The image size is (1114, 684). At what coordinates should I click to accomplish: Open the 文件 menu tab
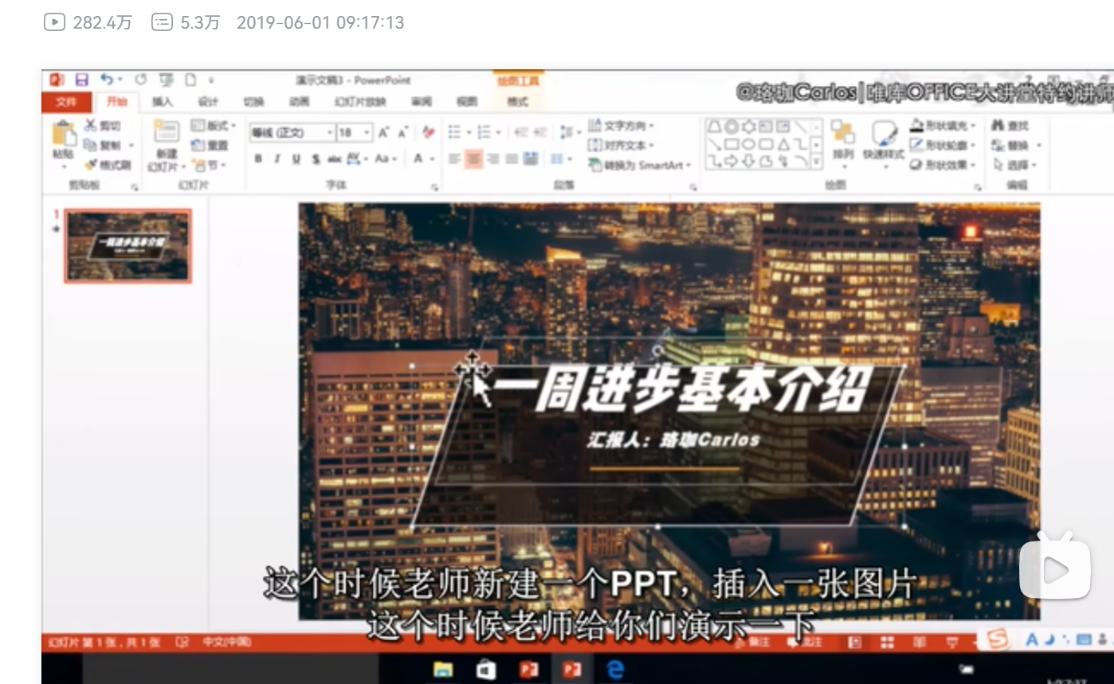[x=67, y=102]
